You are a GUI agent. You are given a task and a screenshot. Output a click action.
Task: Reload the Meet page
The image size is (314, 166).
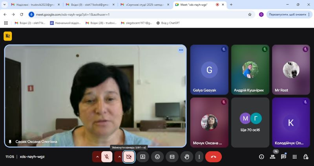pyautogui.click(x=22, y=15)
